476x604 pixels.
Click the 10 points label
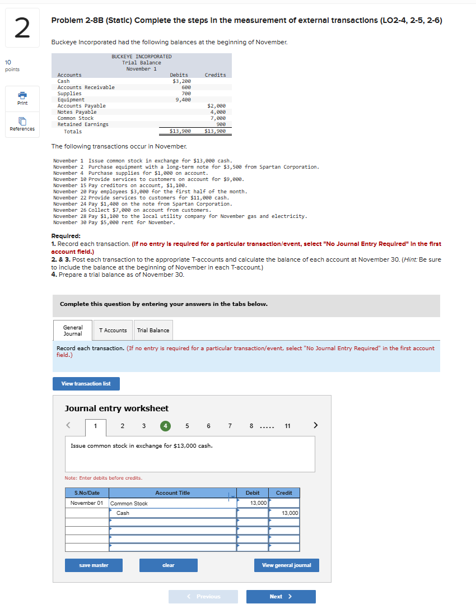coord(12,66)
